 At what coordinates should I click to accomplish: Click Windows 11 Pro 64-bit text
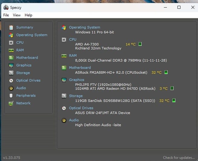tap(94, 32)
